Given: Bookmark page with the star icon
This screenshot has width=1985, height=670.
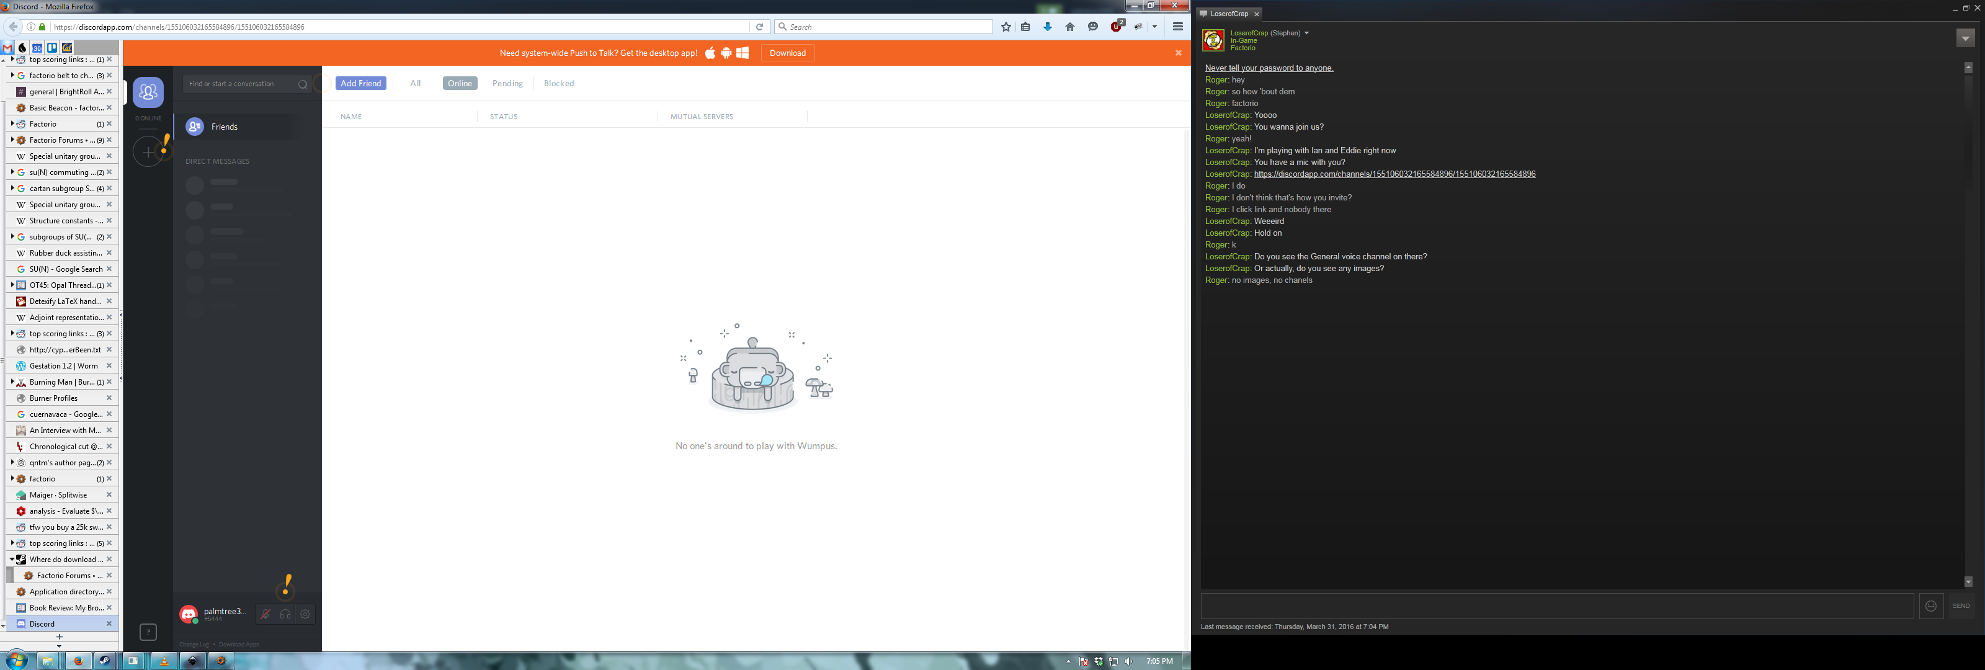Looking at the screenshot, I should (1006, 27).
